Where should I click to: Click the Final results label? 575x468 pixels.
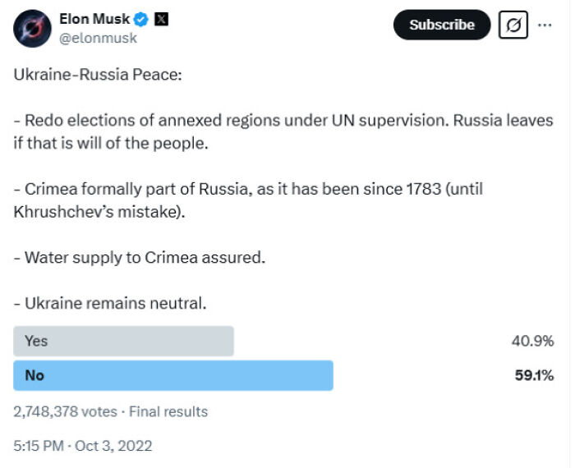pyautogui.click(x=168, y=411)
